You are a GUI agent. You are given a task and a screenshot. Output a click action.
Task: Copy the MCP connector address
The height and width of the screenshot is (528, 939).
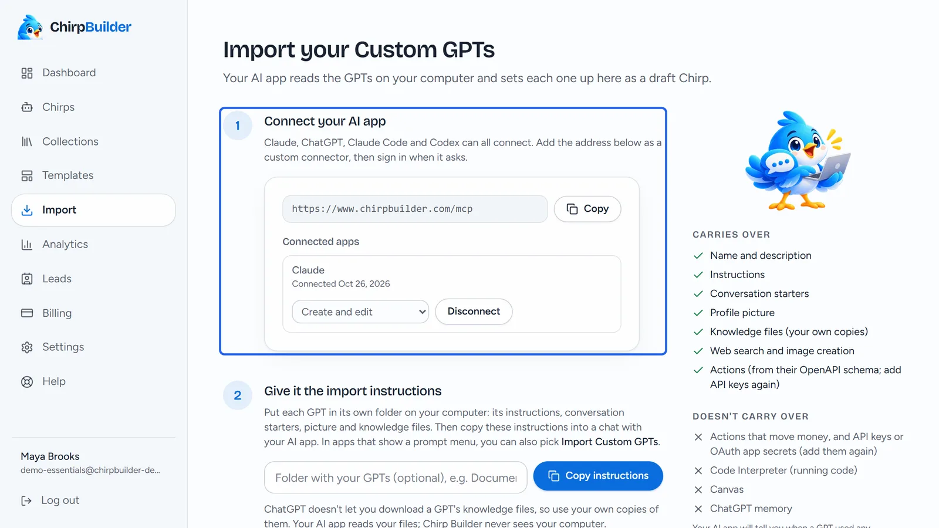[587, 209]
